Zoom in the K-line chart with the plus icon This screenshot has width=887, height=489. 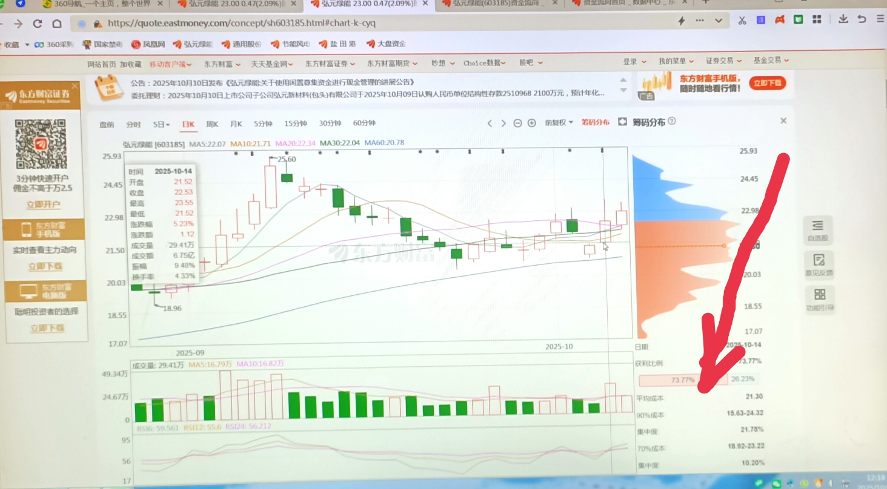(531, 123)
